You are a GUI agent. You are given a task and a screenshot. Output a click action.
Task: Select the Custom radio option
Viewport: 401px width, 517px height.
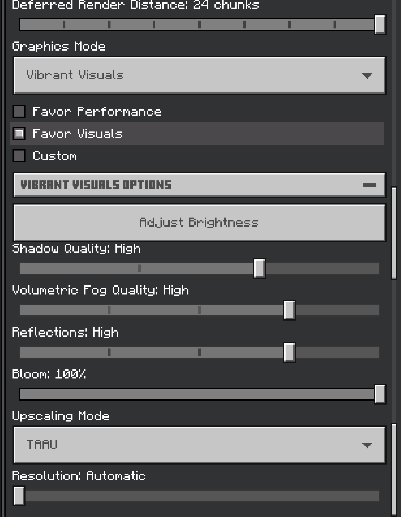pyautogui.click(x=19, y=156)
